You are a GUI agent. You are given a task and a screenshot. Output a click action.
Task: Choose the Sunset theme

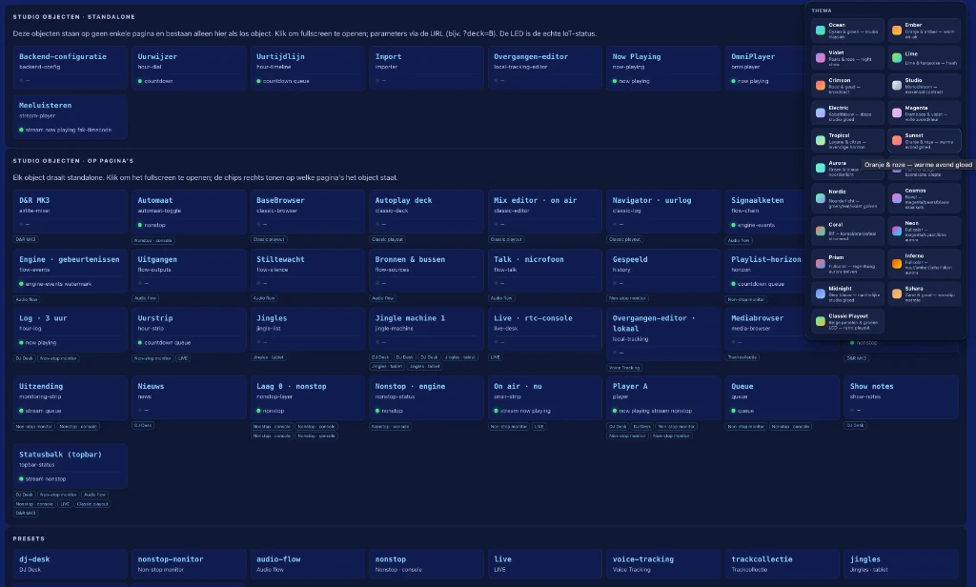click(x=925, y=141)
